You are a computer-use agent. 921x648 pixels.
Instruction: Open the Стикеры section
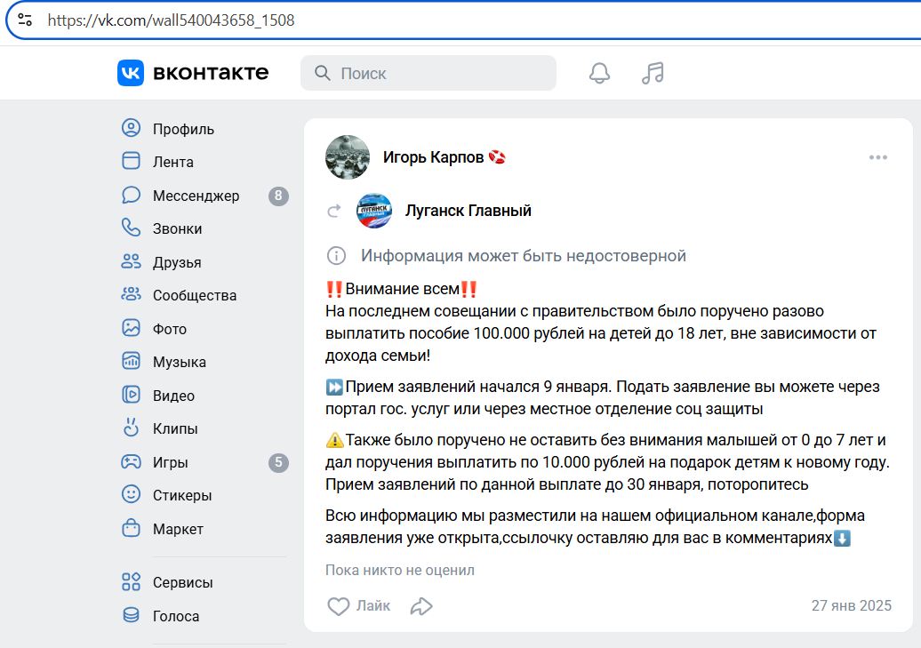(180, 494)
